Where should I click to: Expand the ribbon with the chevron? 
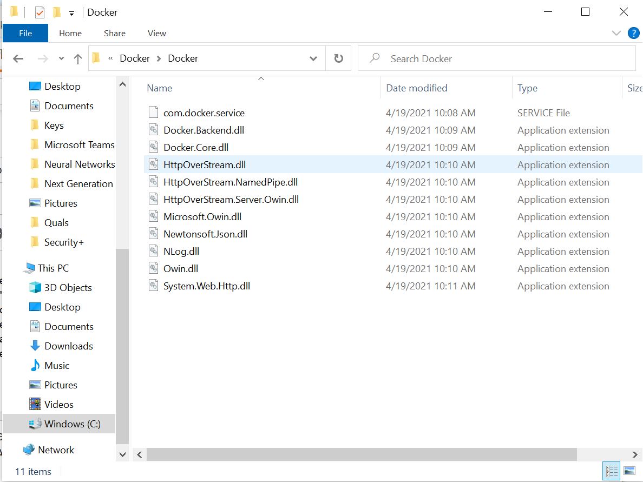(x=616, y=33)
